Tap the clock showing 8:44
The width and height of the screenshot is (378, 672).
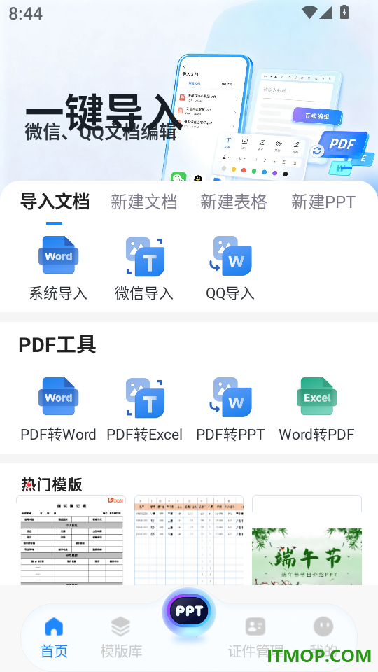pos(26,13)
